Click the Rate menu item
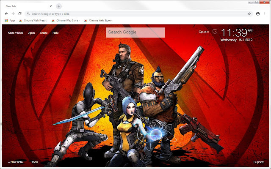 click(x=55, y=33)
